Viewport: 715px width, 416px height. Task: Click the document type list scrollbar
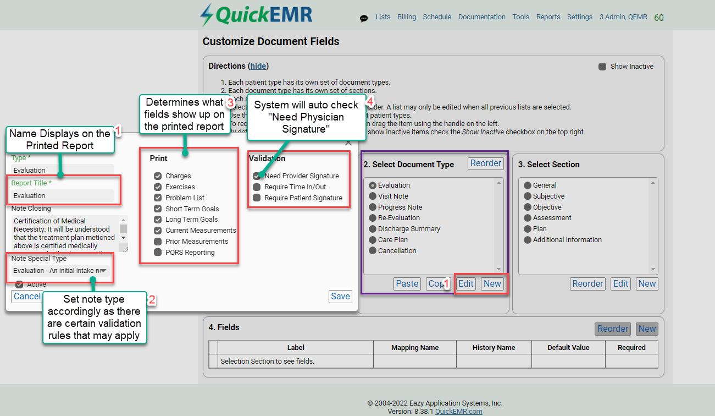(x=499, y=226)
